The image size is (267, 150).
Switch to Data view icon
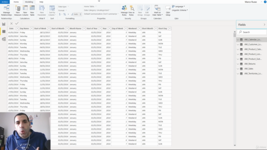(x=4, y=32)
